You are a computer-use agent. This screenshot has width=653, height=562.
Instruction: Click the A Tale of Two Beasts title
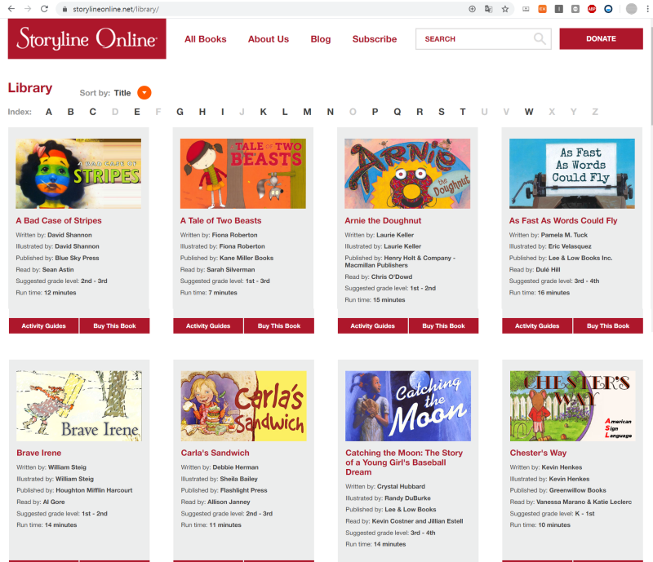point(220,220)
